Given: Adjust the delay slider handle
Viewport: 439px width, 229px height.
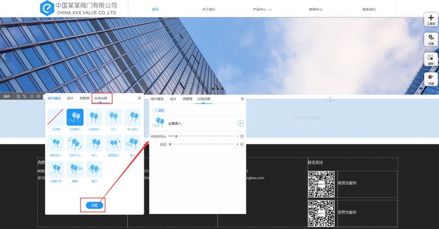Looking at the screenshot, I should pyautogui.click(x=170, y=144).
